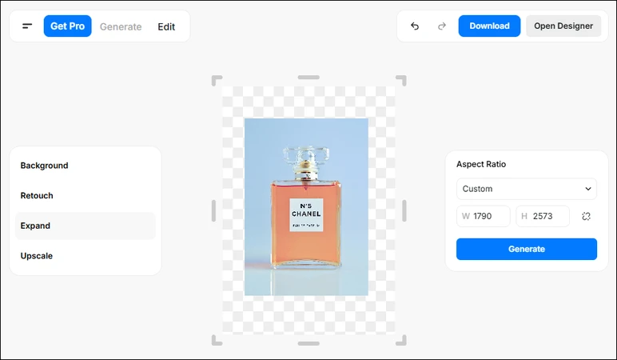Click the width field showing 1790

pyautogui.click(x=484, y=216)
